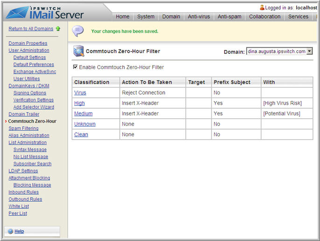
Task: Open Domain Trailer link
Action: point(24,114)
